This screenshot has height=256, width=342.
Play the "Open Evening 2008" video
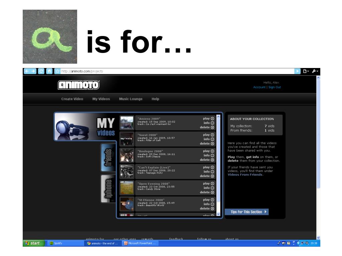pyautogui.click(x=208, y=184)
